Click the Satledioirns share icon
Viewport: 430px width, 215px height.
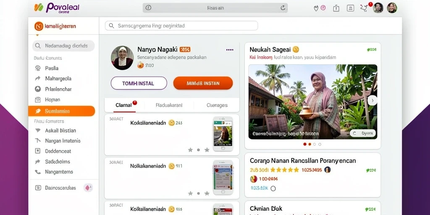38,162
